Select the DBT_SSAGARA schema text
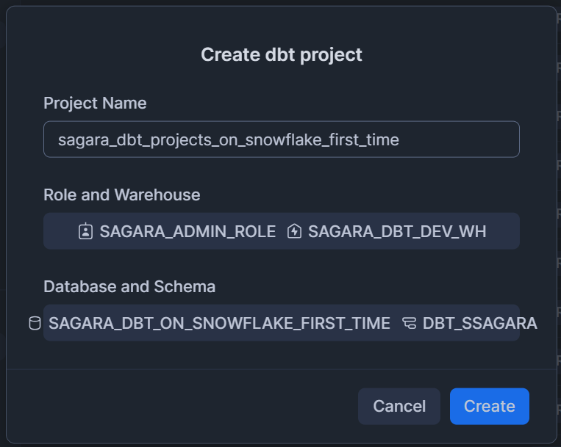561x447 pixels. pos(480,324)
